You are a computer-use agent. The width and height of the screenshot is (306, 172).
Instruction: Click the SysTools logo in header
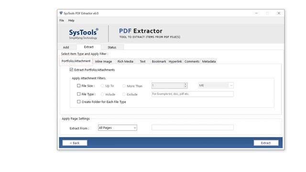[84, 34]
